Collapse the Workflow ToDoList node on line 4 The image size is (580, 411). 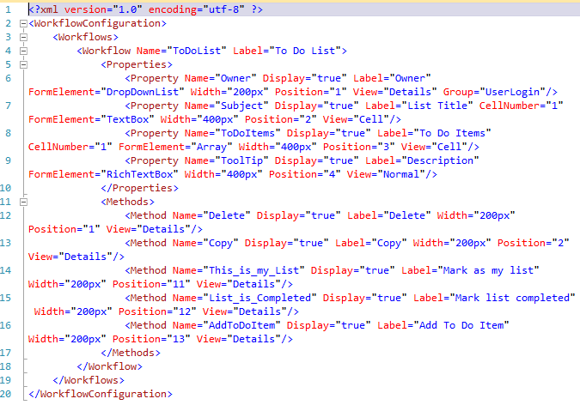[23, 51]
